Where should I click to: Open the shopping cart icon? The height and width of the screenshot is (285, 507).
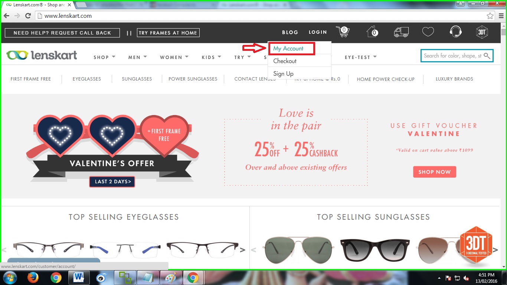(343, 32)
